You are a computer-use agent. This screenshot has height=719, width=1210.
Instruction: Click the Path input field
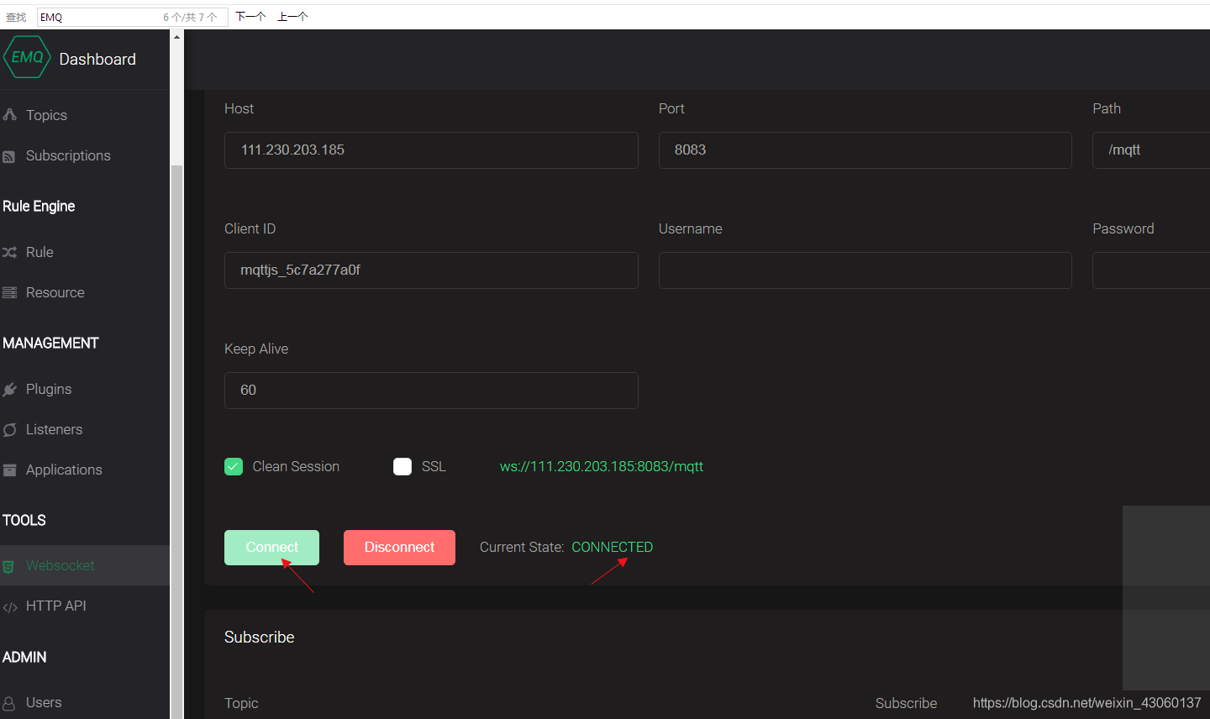click(1151, 150)
